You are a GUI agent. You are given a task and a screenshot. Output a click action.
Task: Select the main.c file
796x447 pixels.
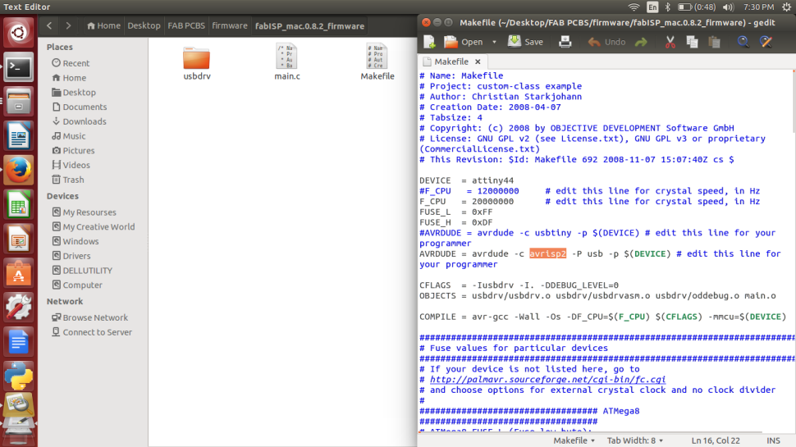(x=287, y=62)
